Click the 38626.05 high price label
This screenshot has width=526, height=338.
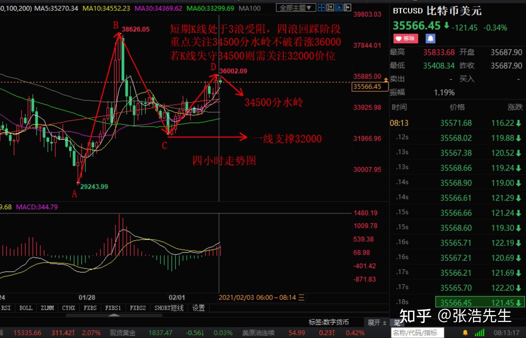pos(136,29)
